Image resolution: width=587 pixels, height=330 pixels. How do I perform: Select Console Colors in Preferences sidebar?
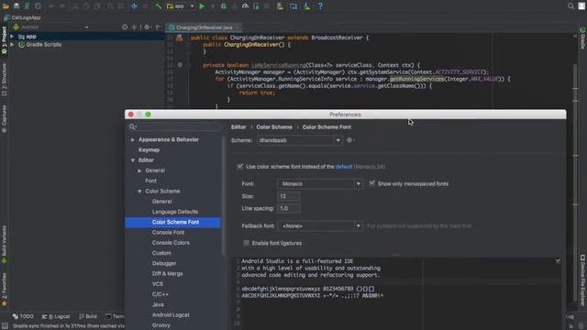coord(171,243)
